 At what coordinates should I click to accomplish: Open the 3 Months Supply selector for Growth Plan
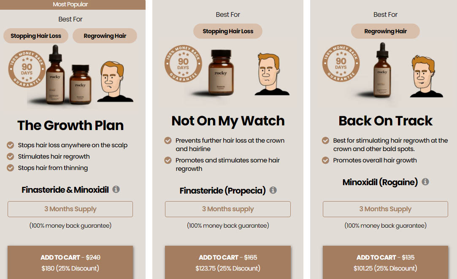point(70,209)
